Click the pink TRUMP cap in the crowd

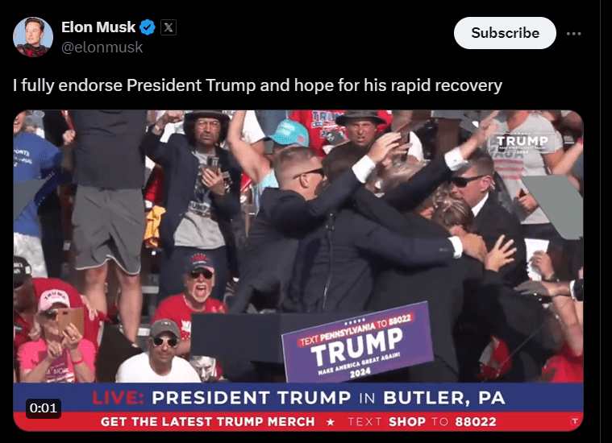pos(54,300)
